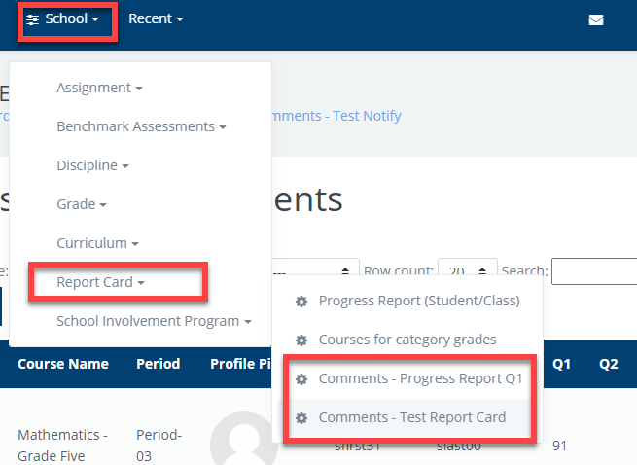Open the mail envelope icon
Screen dimensions: 637x465
(x=596, y=19)
